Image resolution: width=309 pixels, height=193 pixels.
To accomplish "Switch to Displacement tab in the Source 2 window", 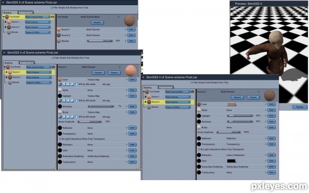I will pyautogui.click(x=166, y=87).
